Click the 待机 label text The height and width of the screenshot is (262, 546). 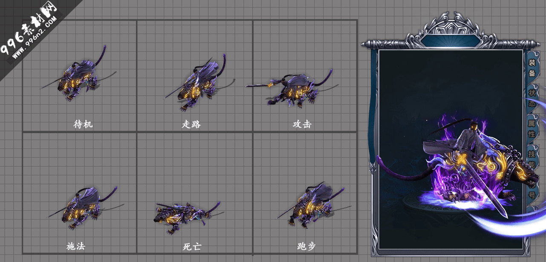[83, 124]
